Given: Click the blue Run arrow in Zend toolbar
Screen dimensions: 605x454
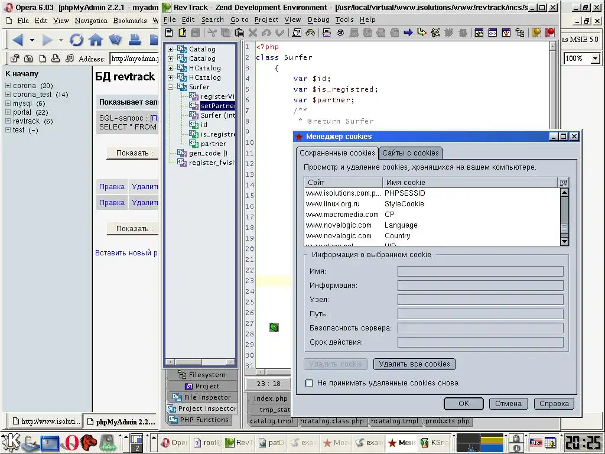Looking at the screenshot, I should click(x=408, y=33).
